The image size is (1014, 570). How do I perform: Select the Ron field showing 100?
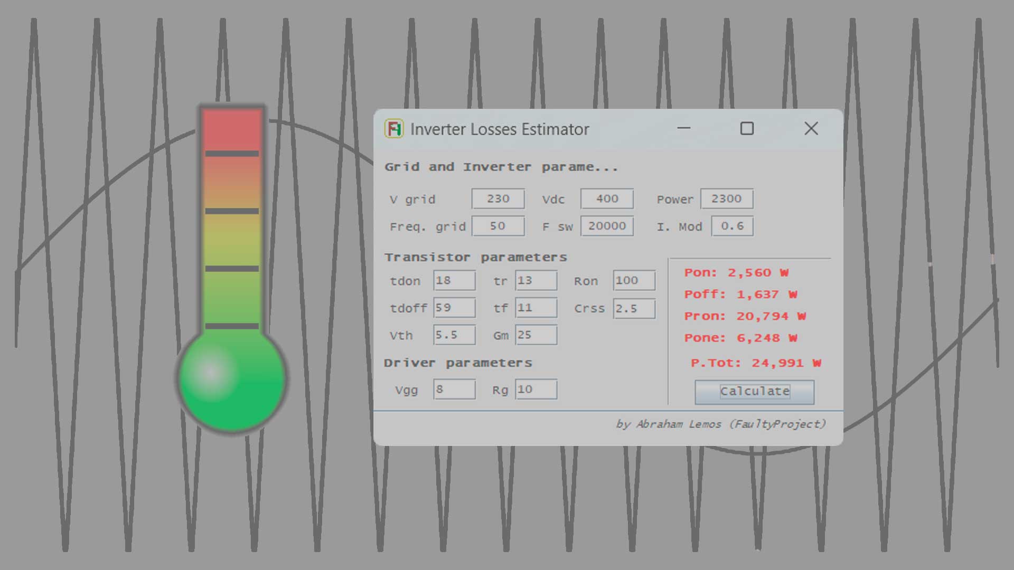634,280
